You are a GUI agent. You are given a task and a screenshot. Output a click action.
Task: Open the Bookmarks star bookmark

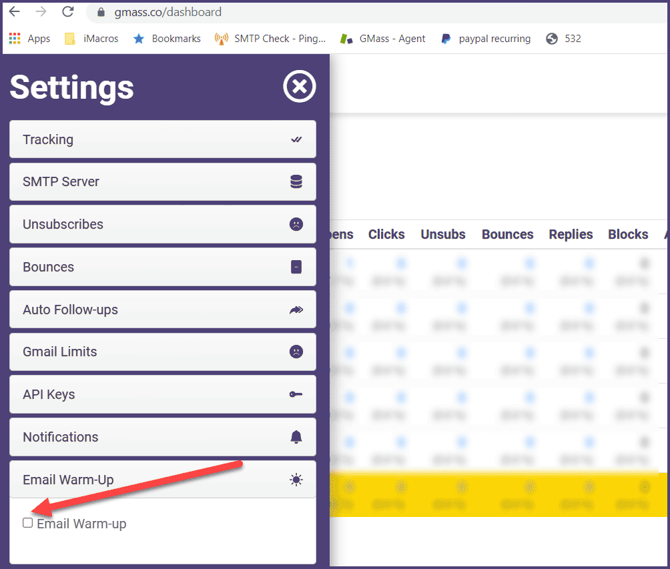(x=167, y=39)
